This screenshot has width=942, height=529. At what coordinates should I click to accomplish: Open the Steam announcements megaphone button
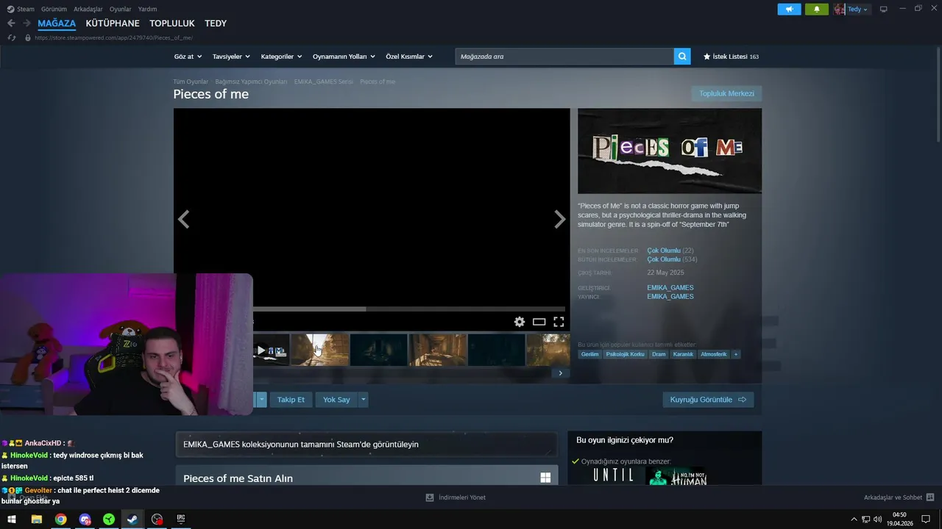click(789, 10)
